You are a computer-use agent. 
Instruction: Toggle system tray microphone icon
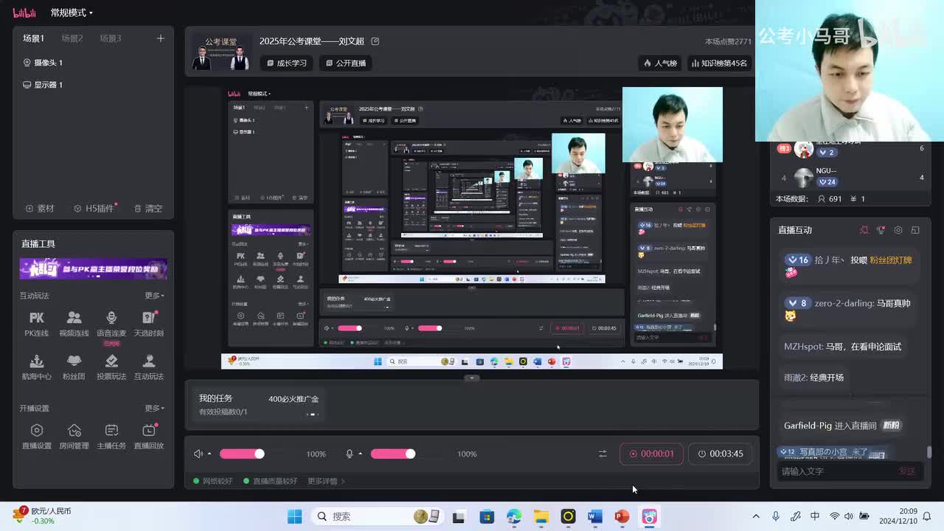776,516
